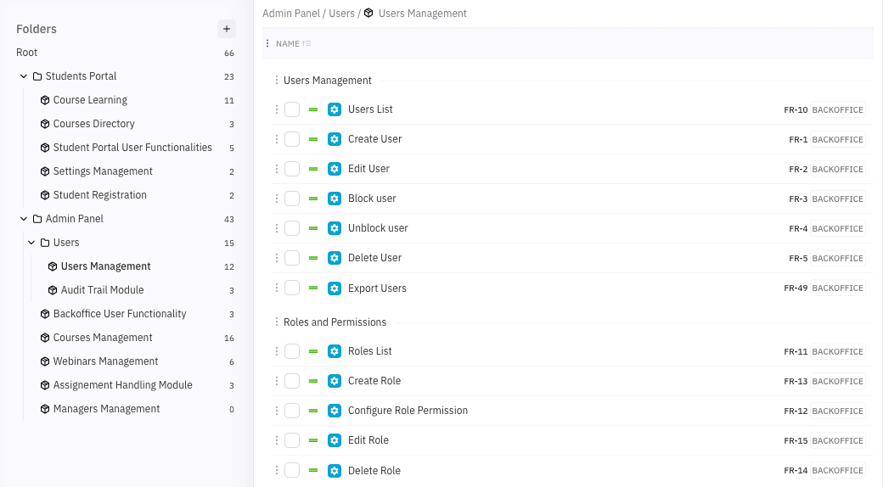Click BACKOFFICE tag on Create Role row
The width and height of the screenshot is (883, 487).
[837, 381]
